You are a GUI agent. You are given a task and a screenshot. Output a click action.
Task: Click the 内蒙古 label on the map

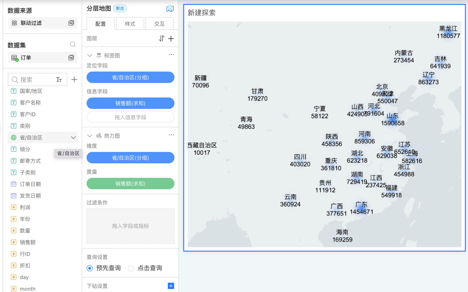tap(404, 57)
